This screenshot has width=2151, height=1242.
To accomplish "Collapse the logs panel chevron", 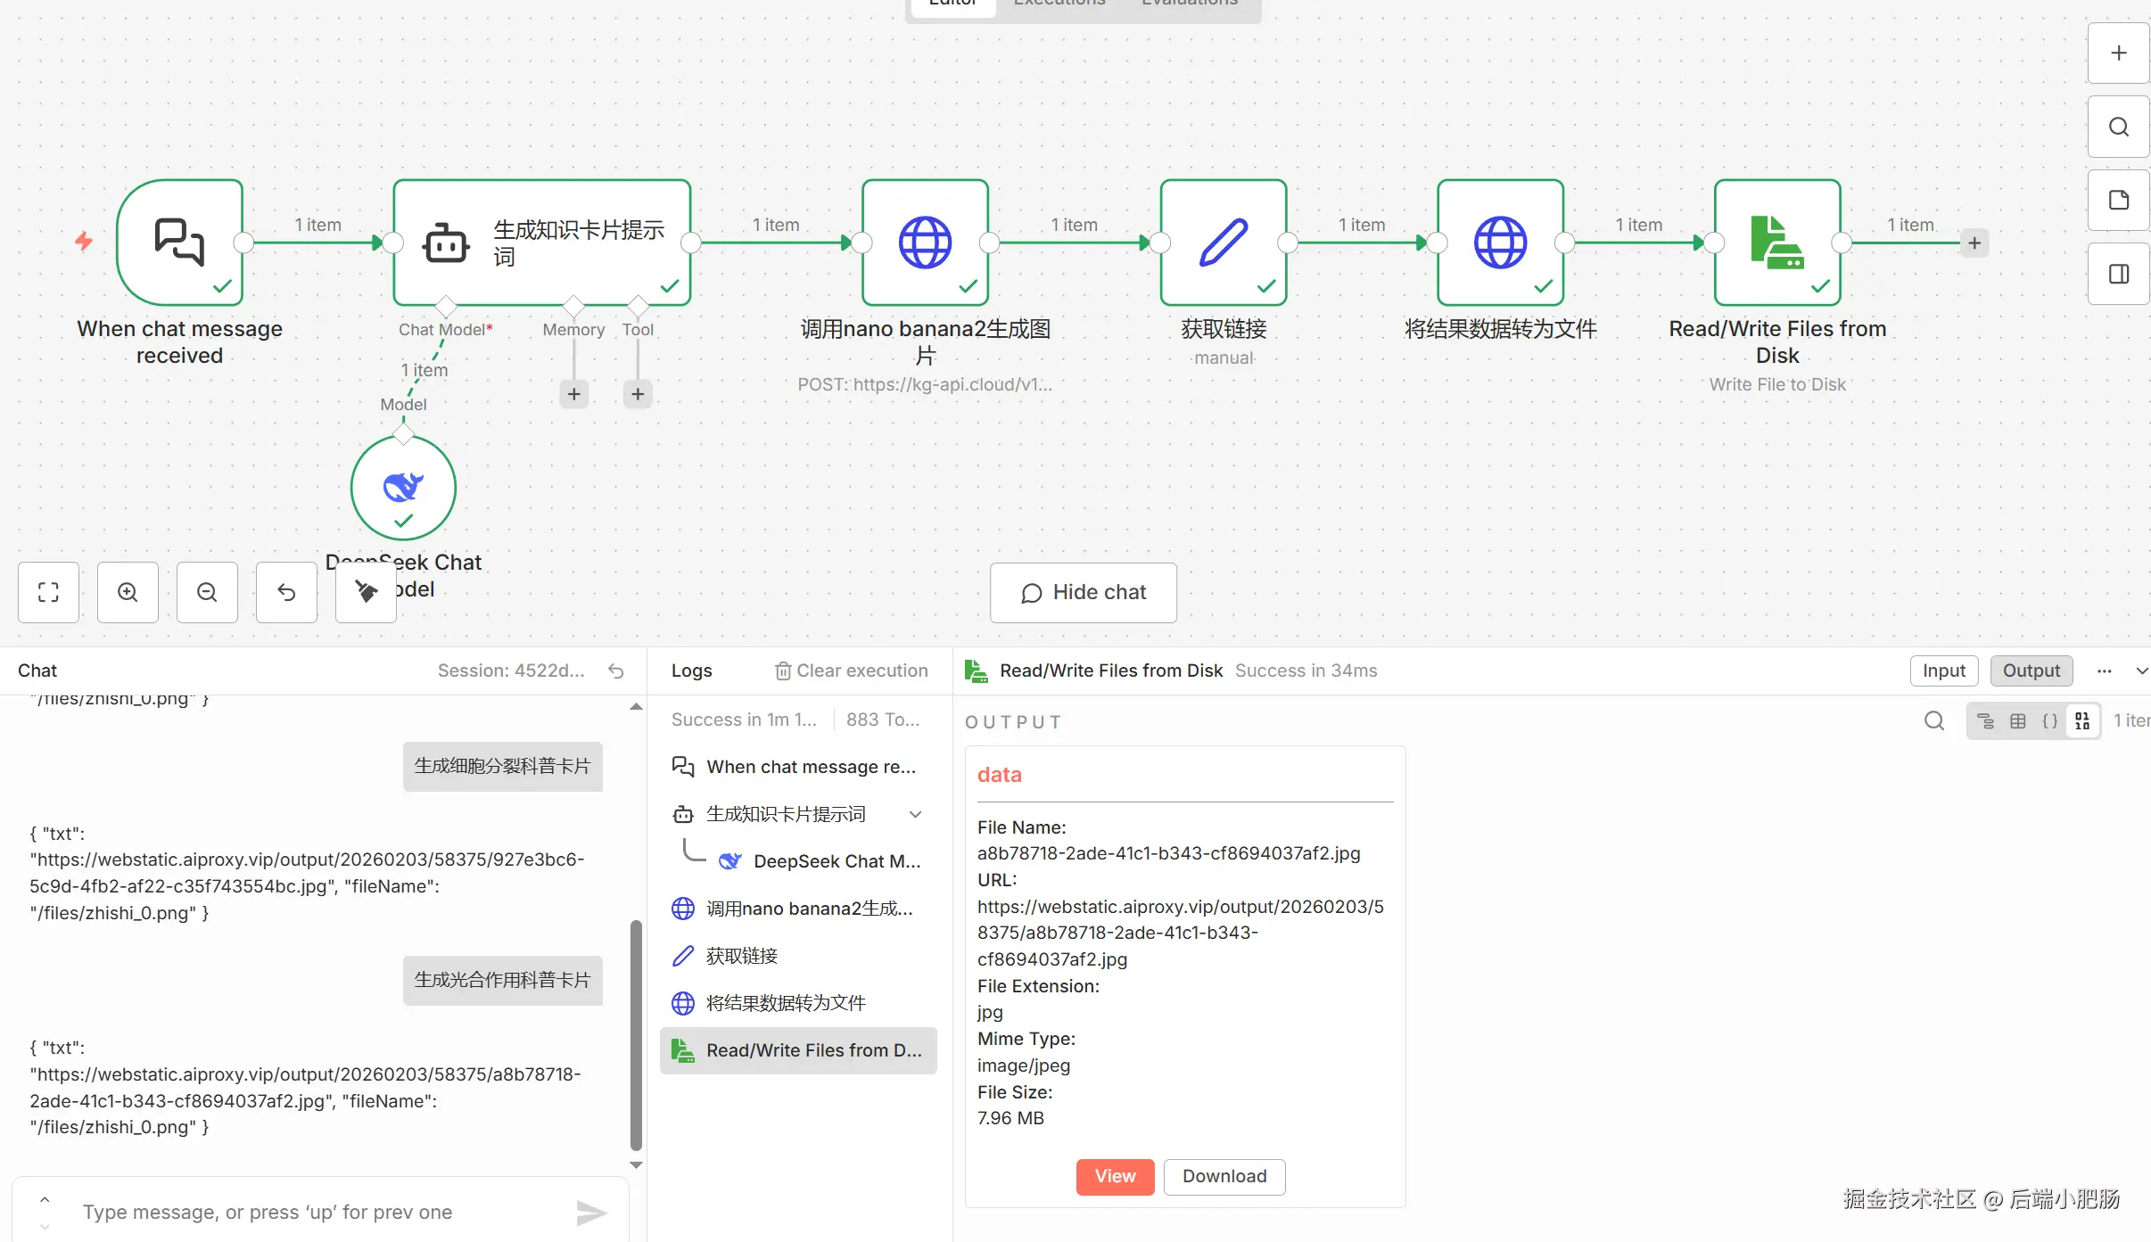I will pos(2141,671).
